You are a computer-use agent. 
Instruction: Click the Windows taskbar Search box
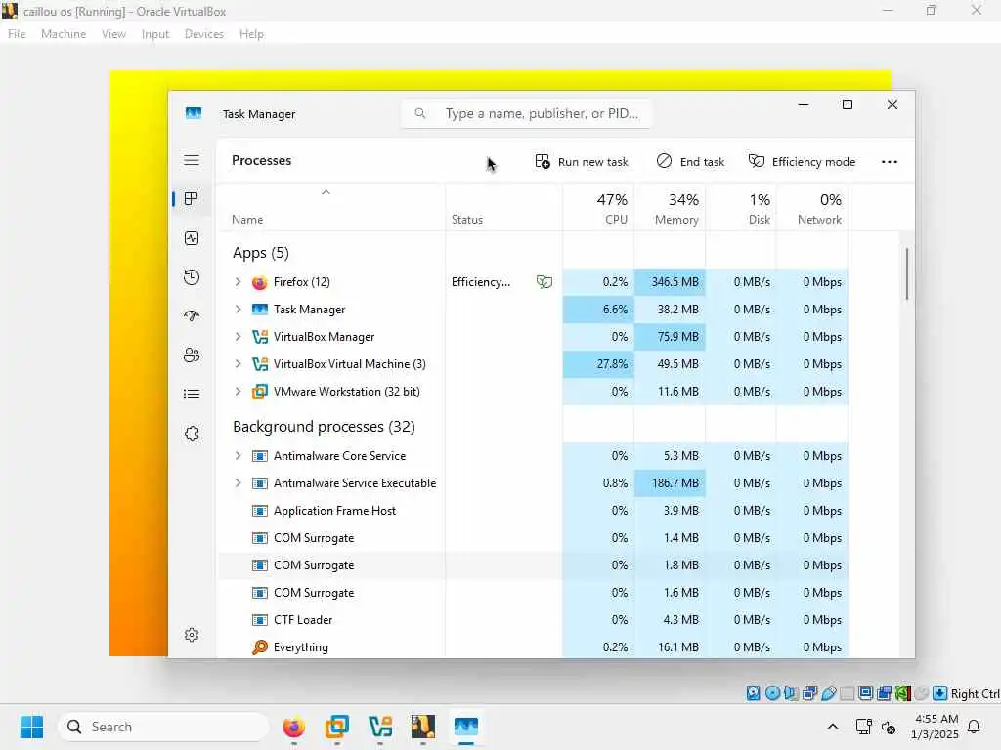[x=163, y=727]
